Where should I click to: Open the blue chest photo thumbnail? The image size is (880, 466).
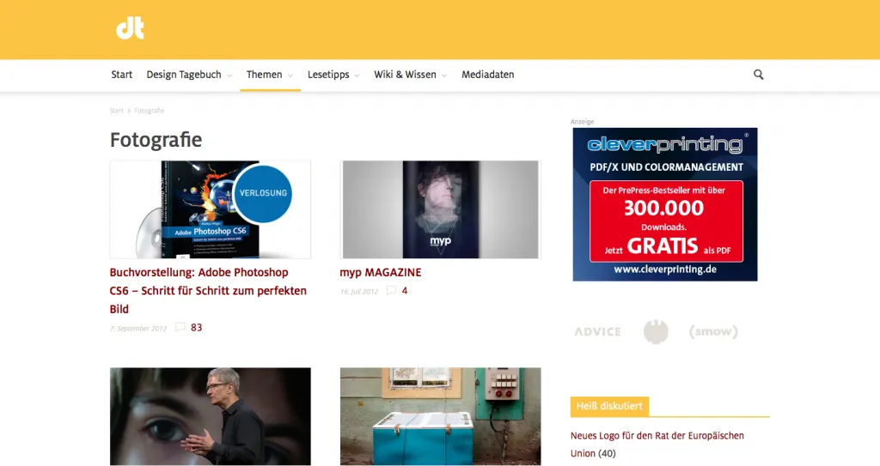tap(441, 416)
